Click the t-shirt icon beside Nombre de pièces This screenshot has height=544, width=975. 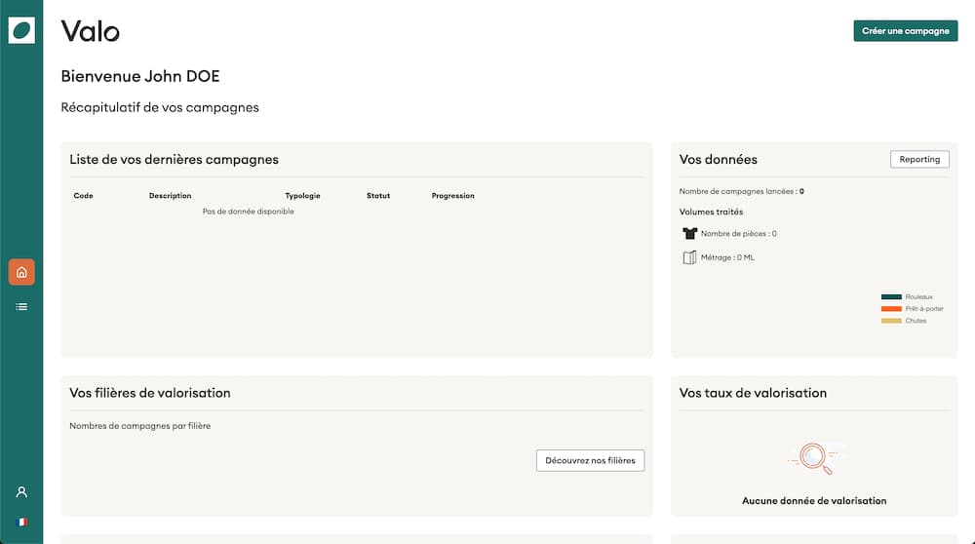coord(690,234)
